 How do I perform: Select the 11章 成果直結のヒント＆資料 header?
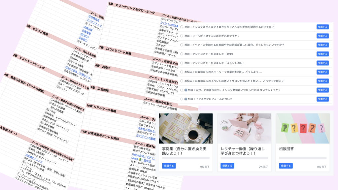100,135
